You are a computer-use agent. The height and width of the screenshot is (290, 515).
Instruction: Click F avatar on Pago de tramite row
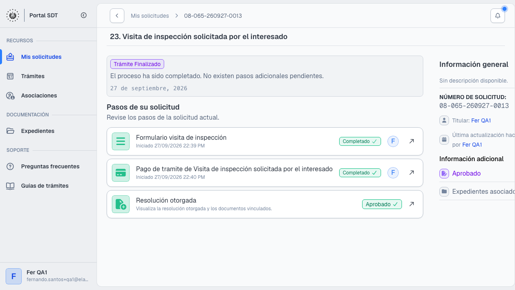(x=393, y=173)
